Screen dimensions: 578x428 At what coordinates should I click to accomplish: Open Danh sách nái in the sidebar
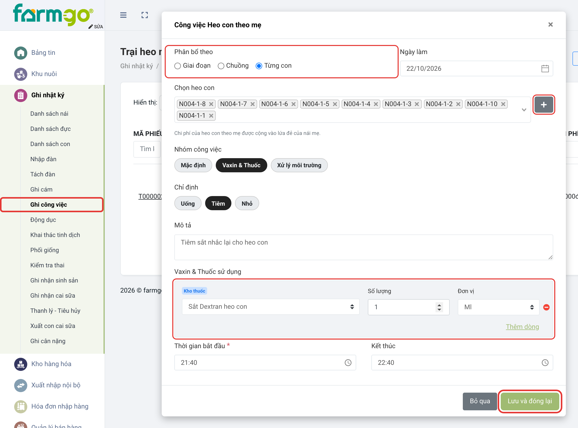click(49, 113)
